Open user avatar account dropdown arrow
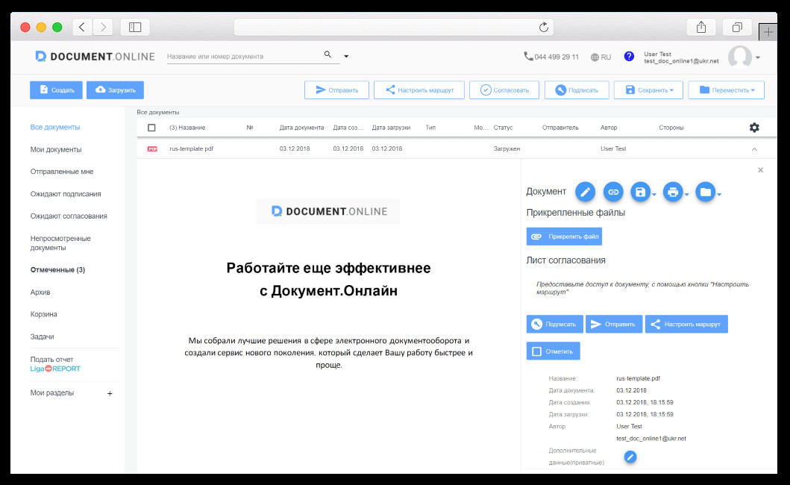 (758, 57)
